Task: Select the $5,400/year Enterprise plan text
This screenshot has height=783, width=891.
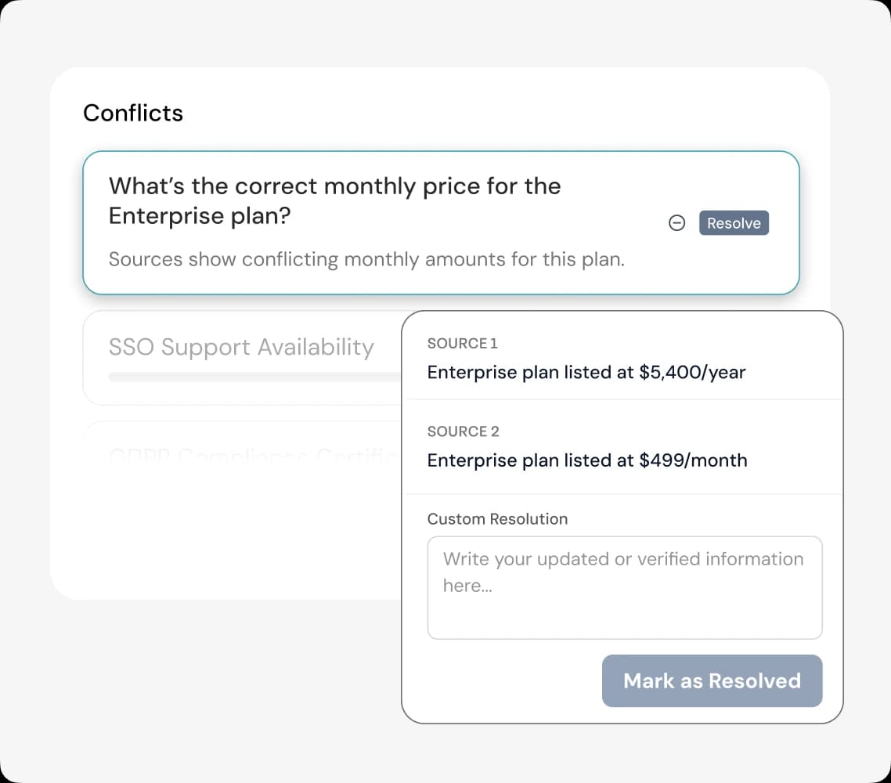Action: coord(586,372)
